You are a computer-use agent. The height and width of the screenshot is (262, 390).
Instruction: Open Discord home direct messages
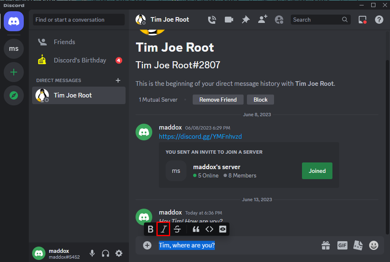(x=14, y=21)
